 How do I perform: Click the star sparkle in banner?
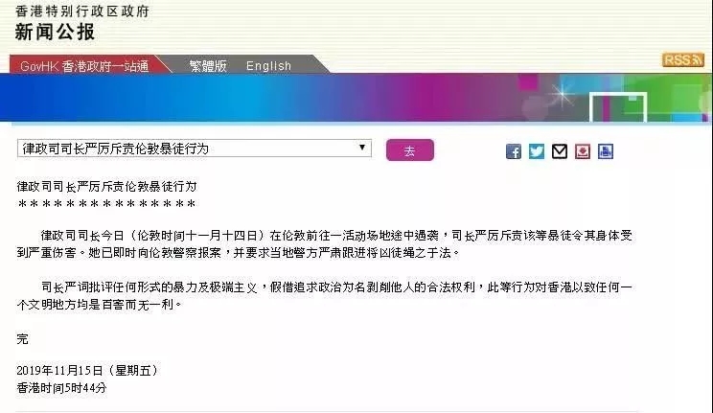coord(562,95)
